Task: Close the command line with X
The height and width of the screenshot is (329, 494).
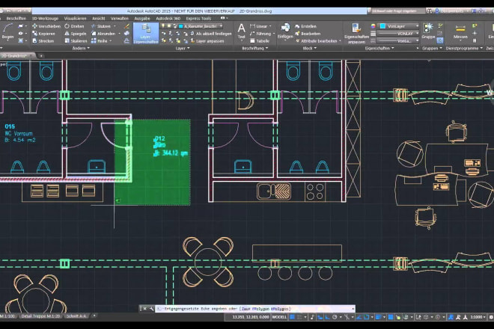Action: [144, 309]
